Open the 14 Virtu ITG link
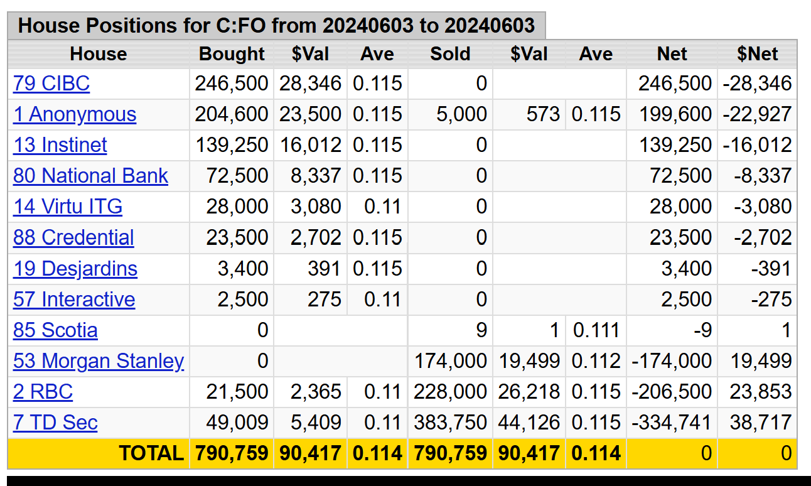The image size is (811, 486). (68, 207)
